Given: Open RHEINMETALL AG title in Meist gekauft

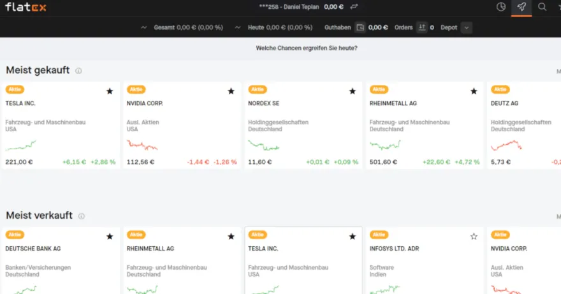Looking at the screenshot, I should [393, 103].
